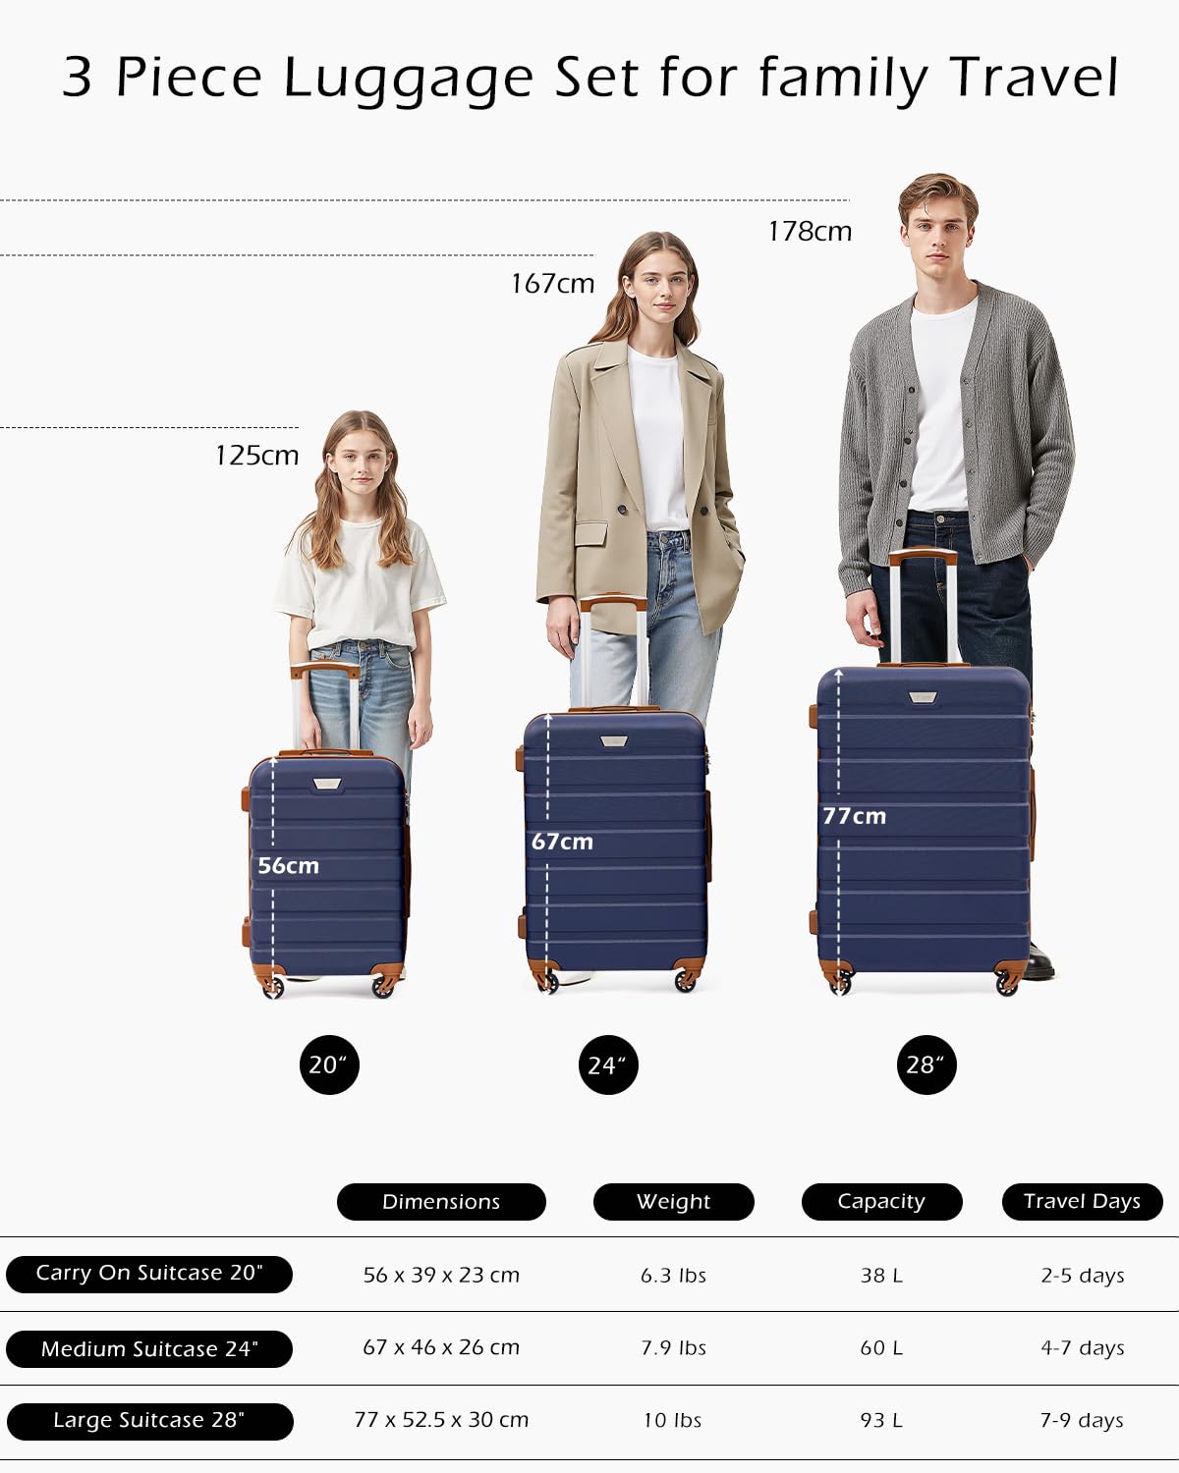Click the 77cm height label
The height and width of the screenshot is (1473, 1179).
click(x=854, y=816)
